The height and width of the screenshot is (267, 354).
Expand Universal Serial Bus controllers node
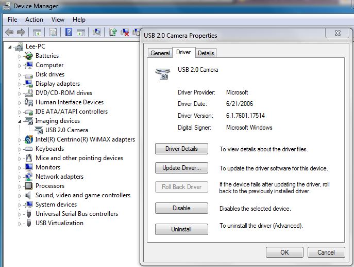pos(20,214)
